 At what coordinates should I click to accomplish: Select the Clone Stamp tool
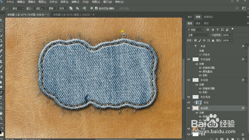[x=1, y=62]
